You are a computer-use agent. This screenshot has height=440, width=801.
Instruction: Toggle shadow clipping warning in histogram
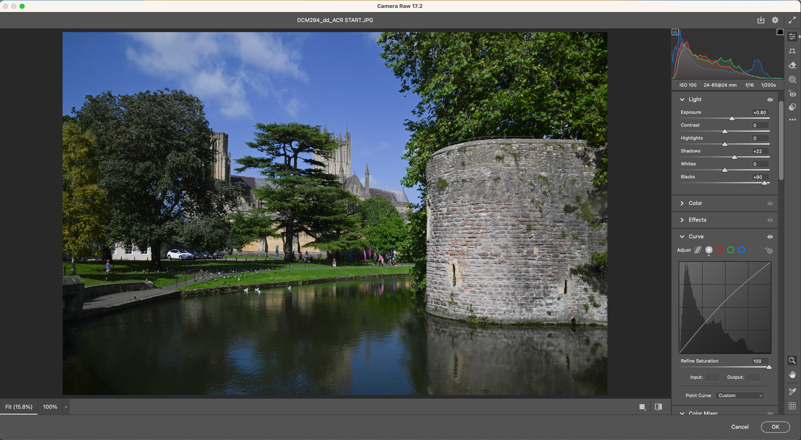pyautogui.click(x=675, y=32)
